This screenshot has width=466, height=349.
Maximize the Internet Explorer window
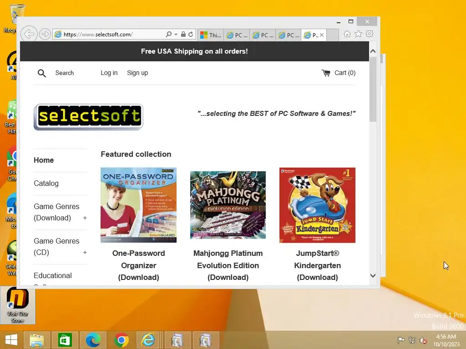click(x=351, y=22)
